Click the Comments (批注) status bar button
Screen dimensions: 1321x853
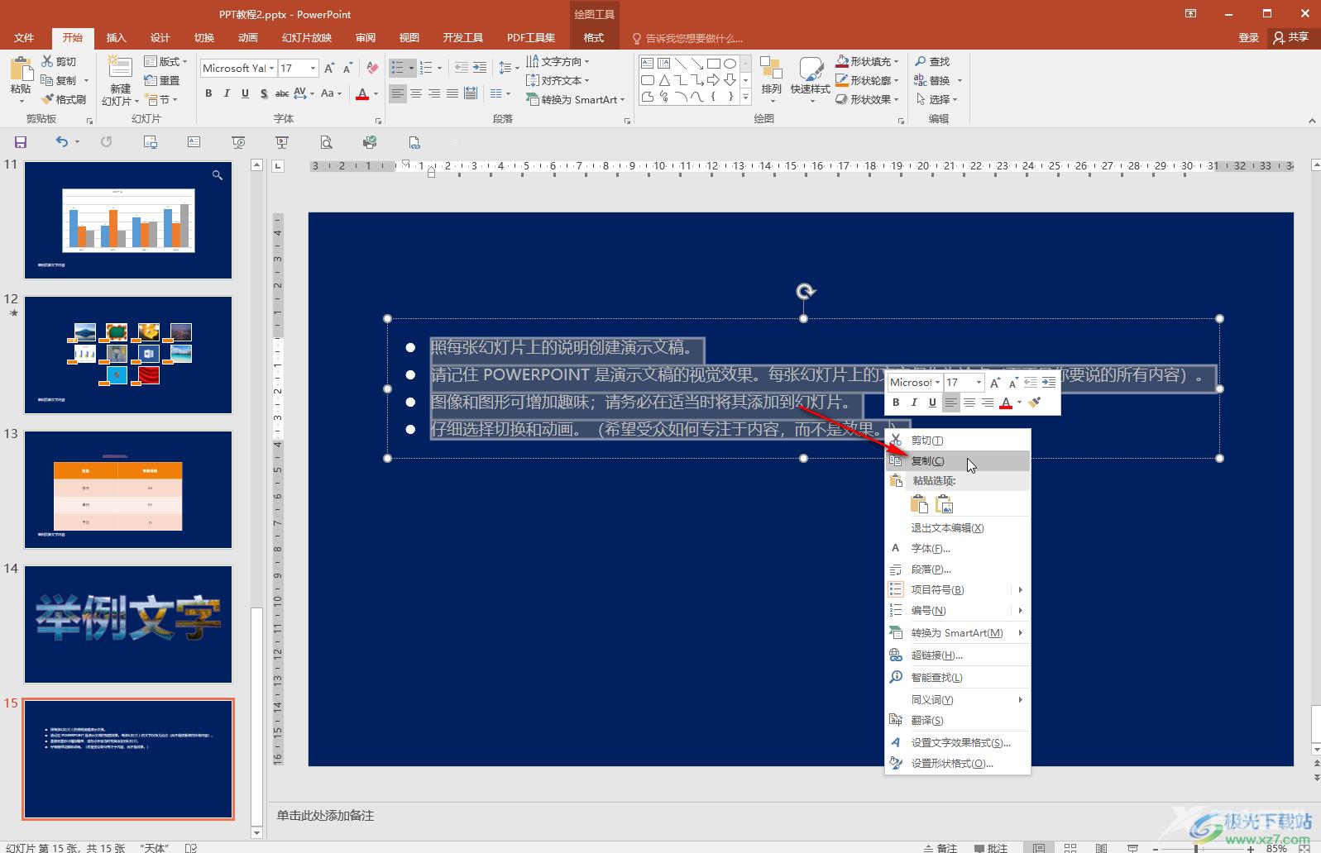coord(991,847)
